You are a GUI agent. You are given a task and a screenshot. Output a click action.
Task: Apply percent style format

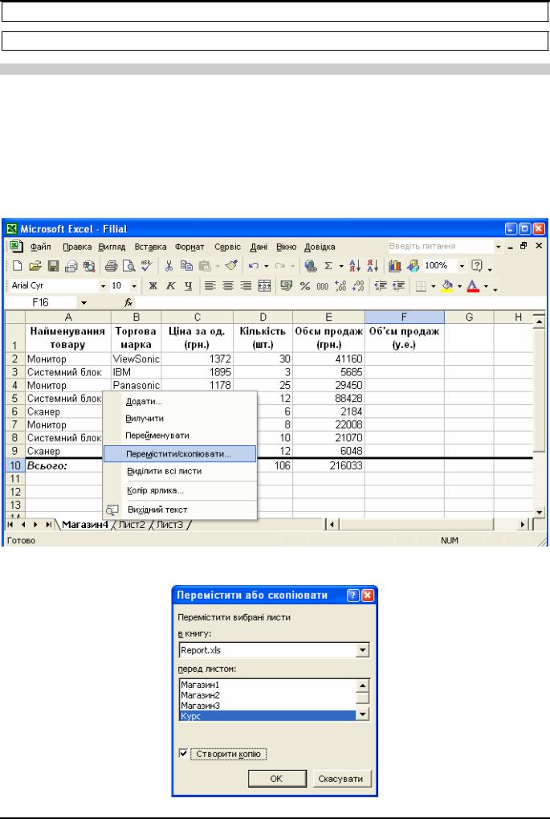coord(305,285)
